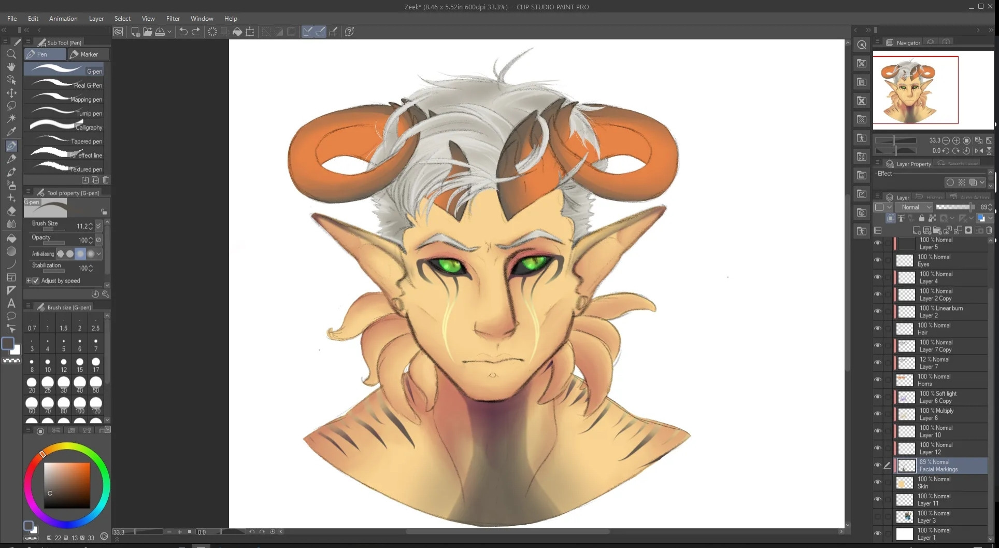Open Sub Tool panel menu
Viewport: 999px width, 548px height.
[28, 42]
